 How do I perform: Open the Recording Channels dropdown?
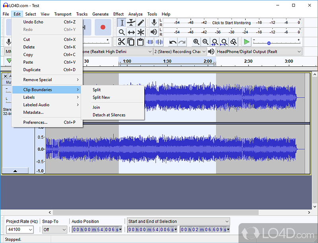(180, 52)
